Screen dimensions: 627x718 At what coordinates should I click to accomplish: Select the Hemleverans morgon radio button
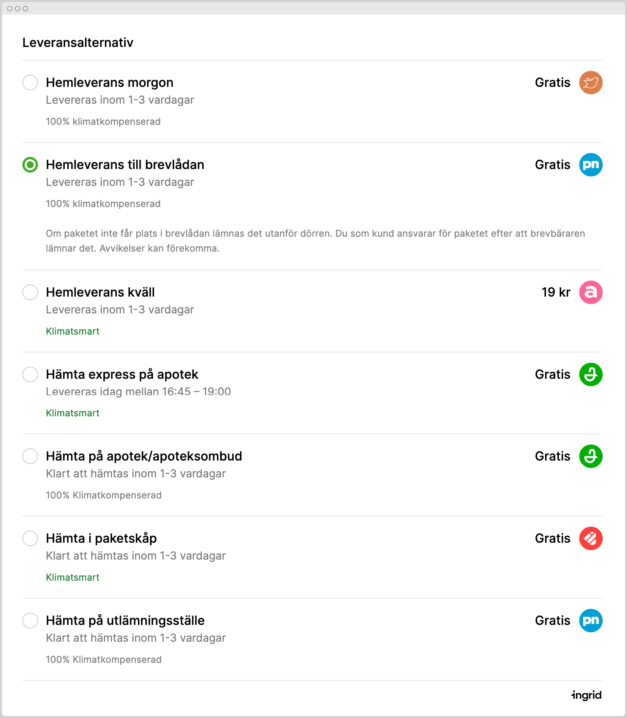click(30, 83)
